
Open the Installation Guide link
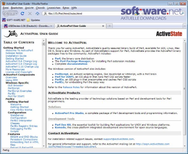tap(16, 56)
